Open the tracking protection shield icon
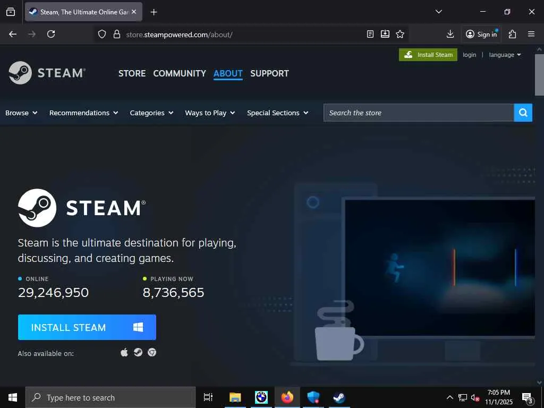The height and width of the screenshot is (408, 544). tap(101, 35)
